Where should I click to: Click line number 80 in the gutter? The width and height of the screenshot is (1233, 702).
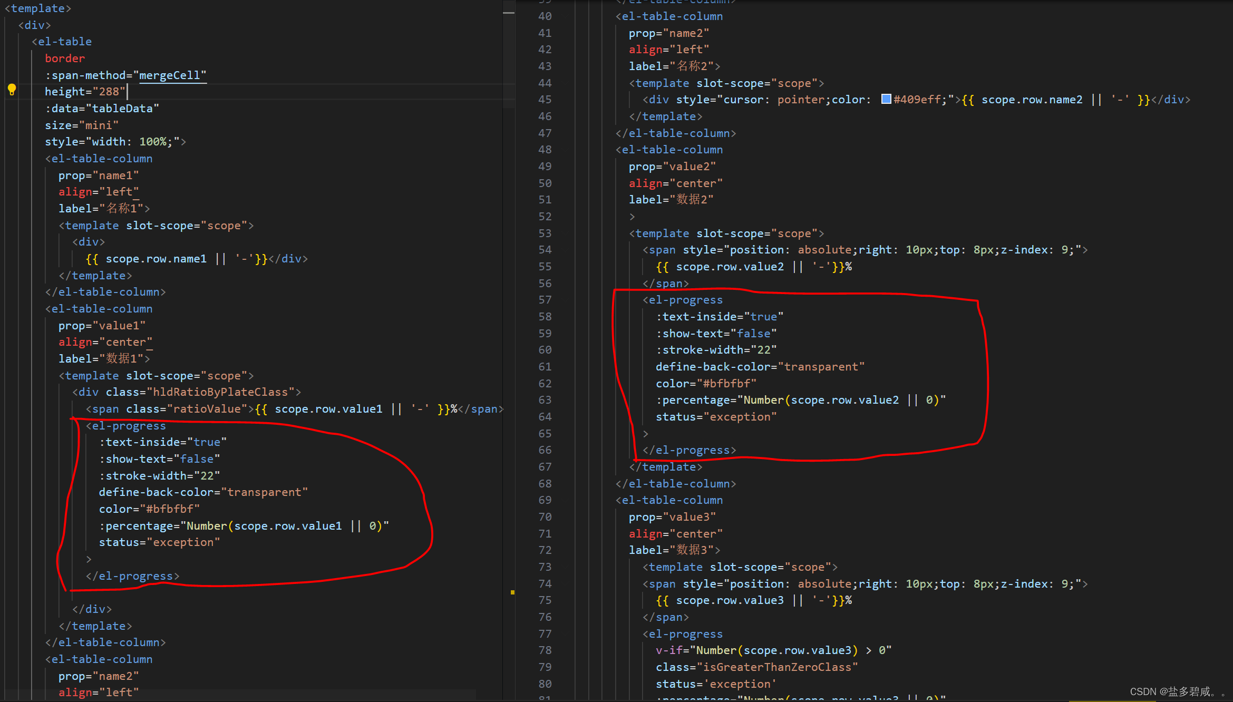[545, 684]
